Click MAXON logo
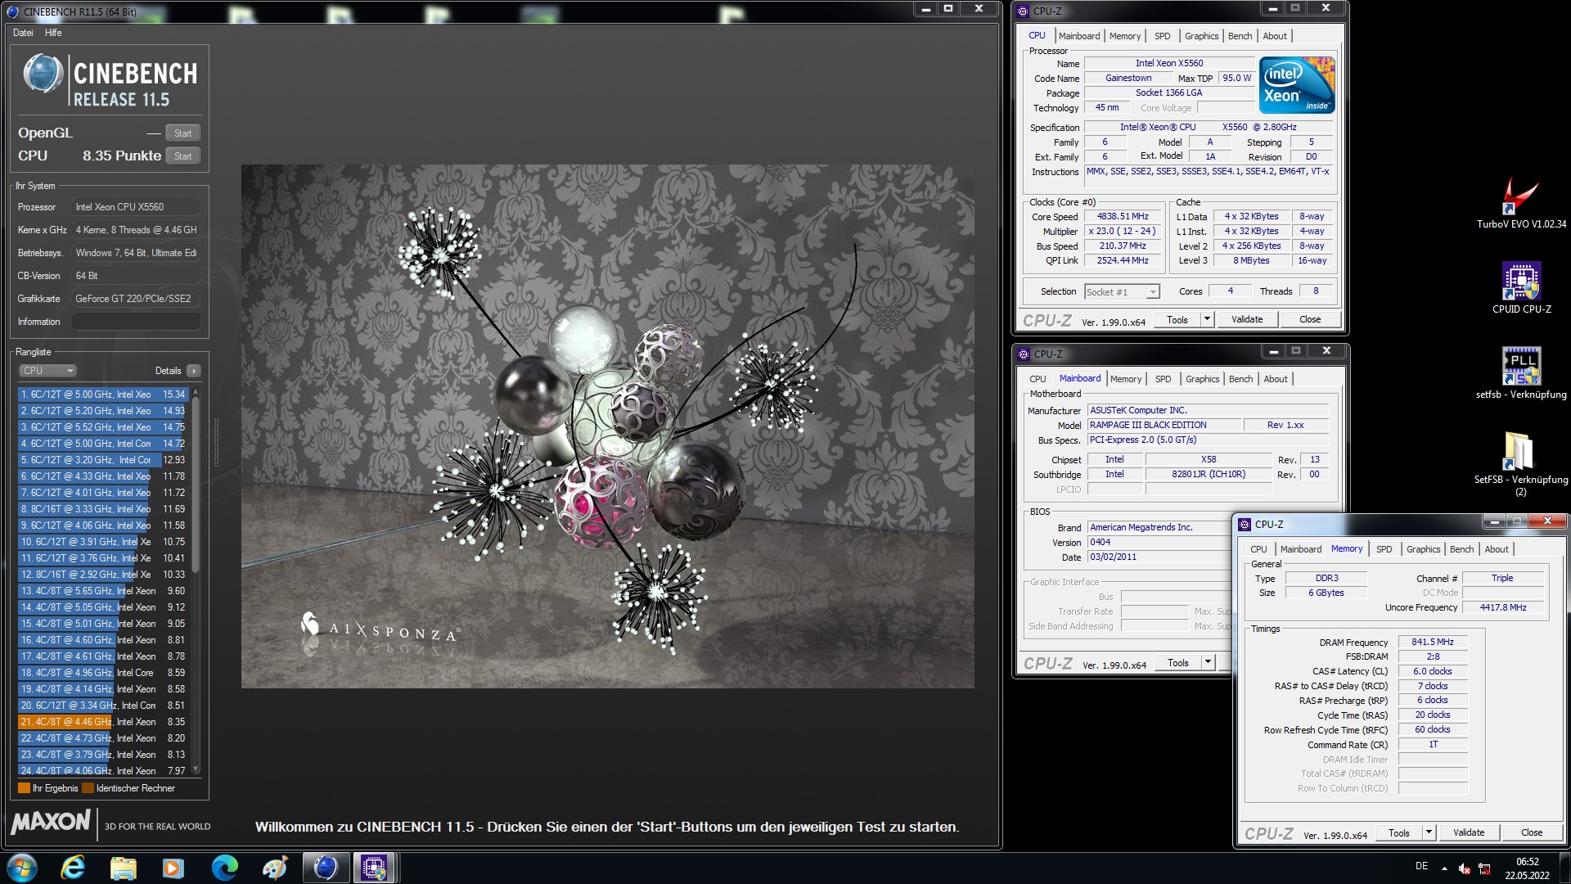The image size is (1571, 884). click(51, 822)
